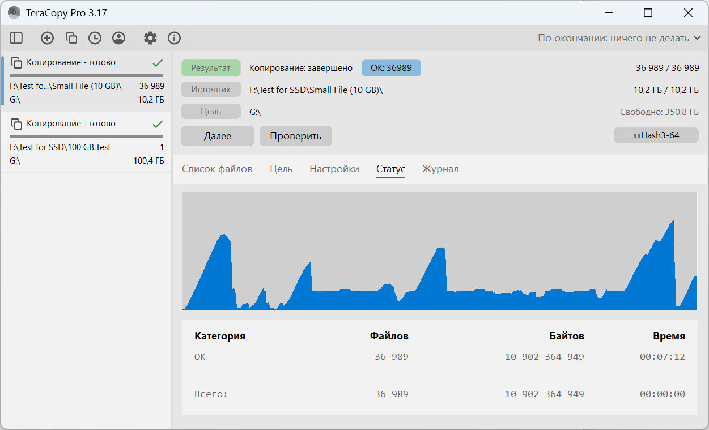This screenshot has height=430, width=709.
Task: Click the 36 989 / 36 989 counter
Action: tap(667, 68)
